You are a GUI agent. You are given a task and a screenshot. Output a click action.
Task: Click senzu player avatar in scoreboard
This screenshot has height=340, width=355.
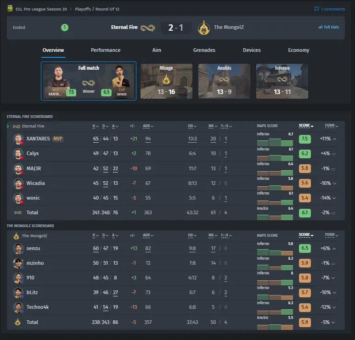click(18, 248)
